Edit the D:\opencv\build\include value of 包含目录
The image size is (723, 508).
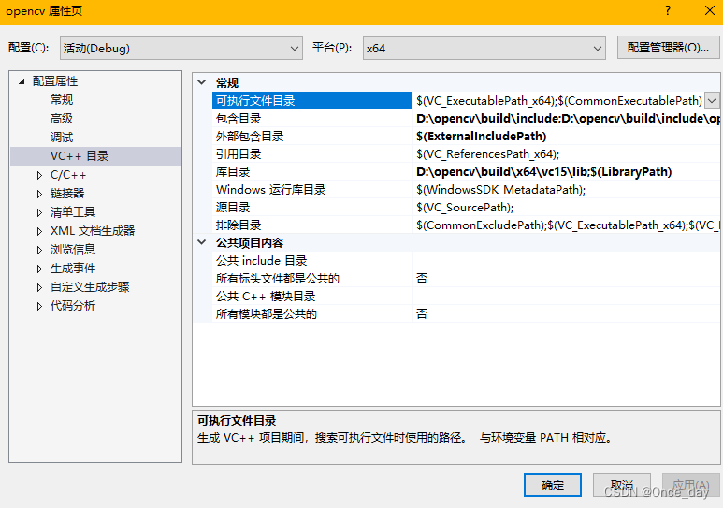pyautogui.click(x=567, y=119)
